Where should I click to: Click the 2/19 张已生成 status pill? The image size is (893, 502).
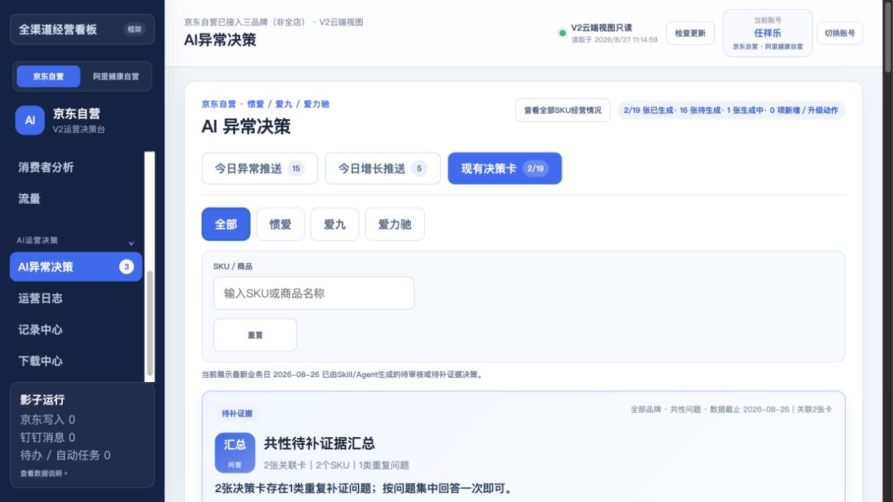tap(731, 111)
